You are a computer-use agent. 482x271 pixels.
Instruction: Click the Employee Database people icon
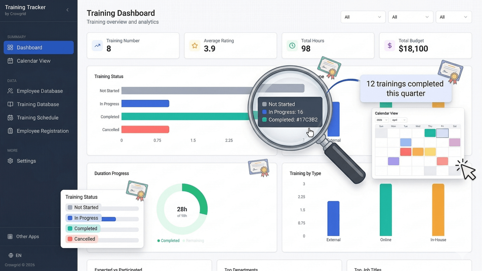(x=10, y=91)
